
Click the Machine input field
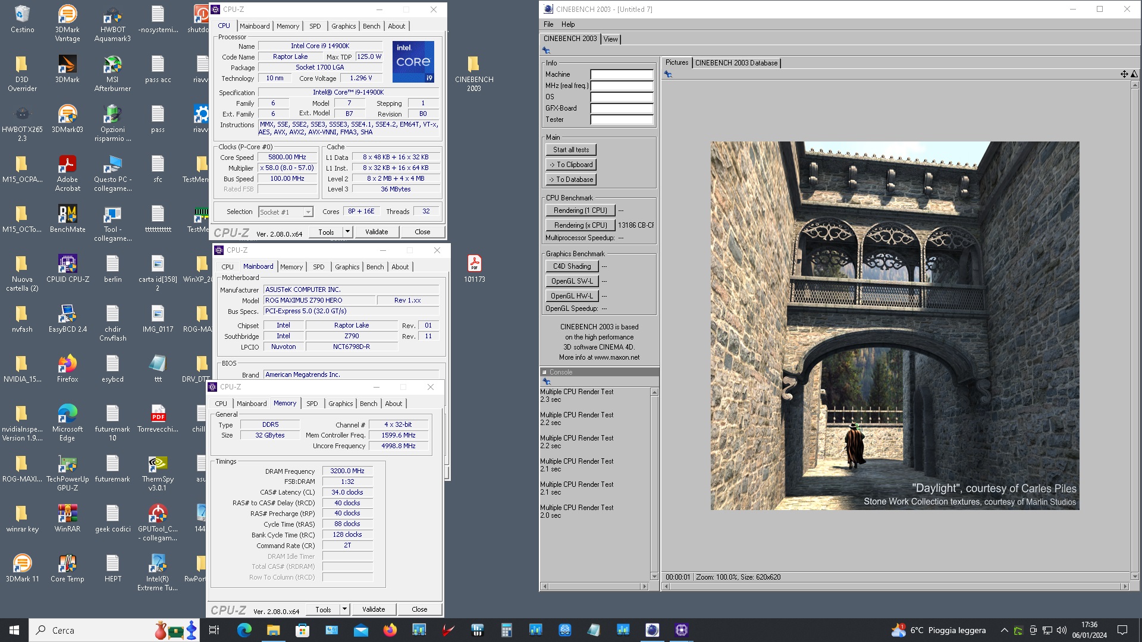click(622, 74)
